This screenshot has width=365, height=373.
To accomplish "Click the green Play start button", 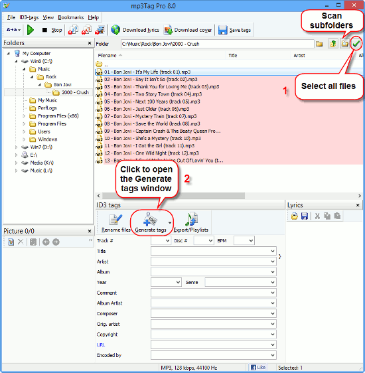I will (x=31, y=30).
